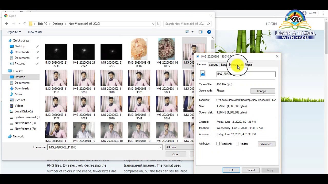Select Desktop under This PC
328x184 pixels.
tap(20, 77)
